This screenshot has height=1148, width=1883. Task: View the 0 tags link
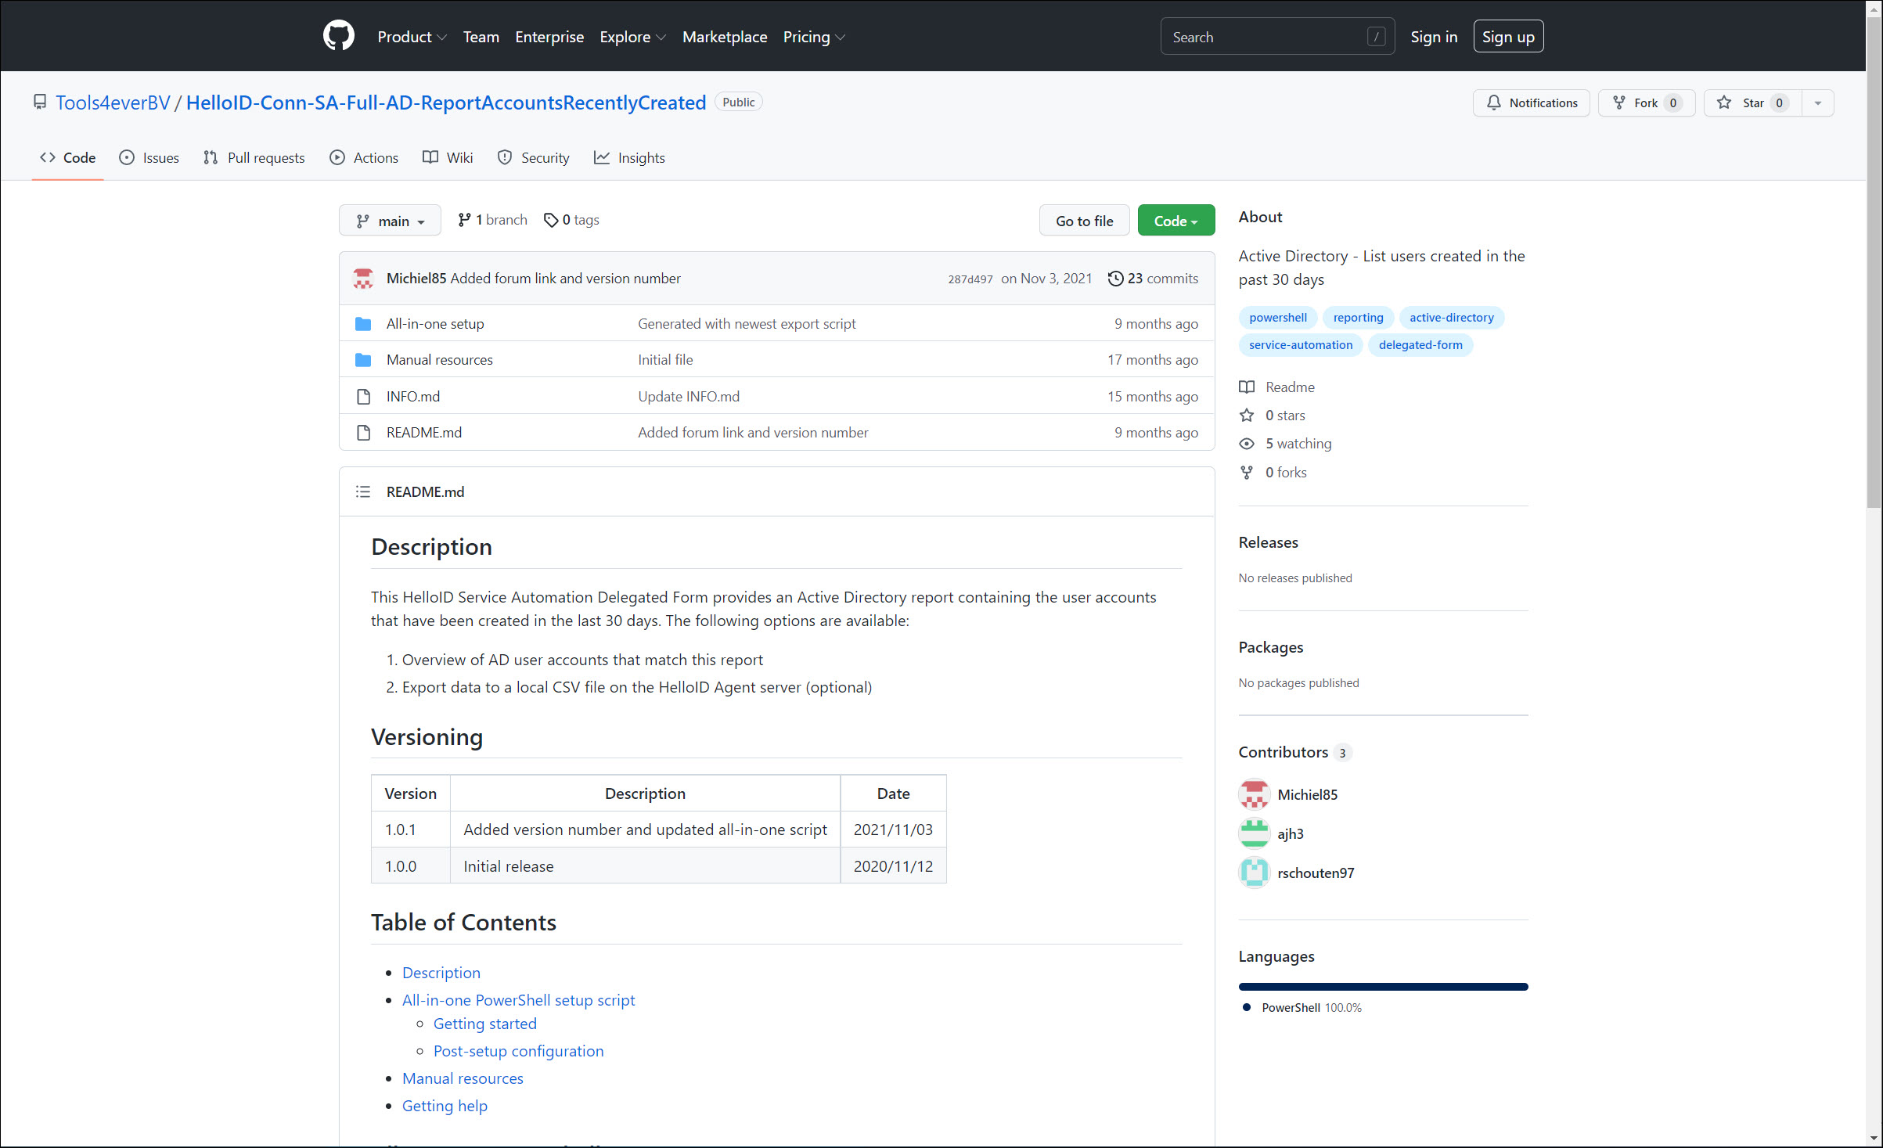[571, 220]
